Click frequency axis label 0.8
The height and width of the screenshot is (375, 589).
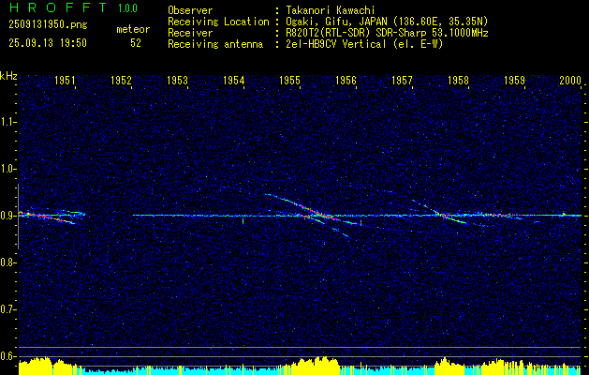click(7, 262)
